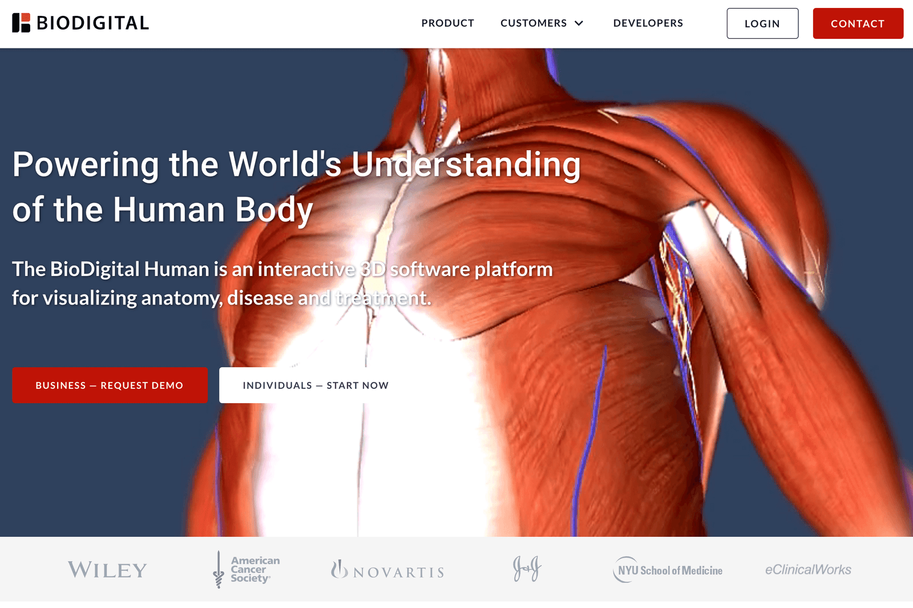Click the Login button

pos(762,23)
